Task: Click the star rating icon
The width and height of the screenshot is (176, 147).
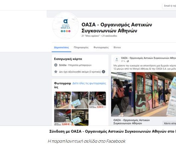Action: [x=56, y=72]
